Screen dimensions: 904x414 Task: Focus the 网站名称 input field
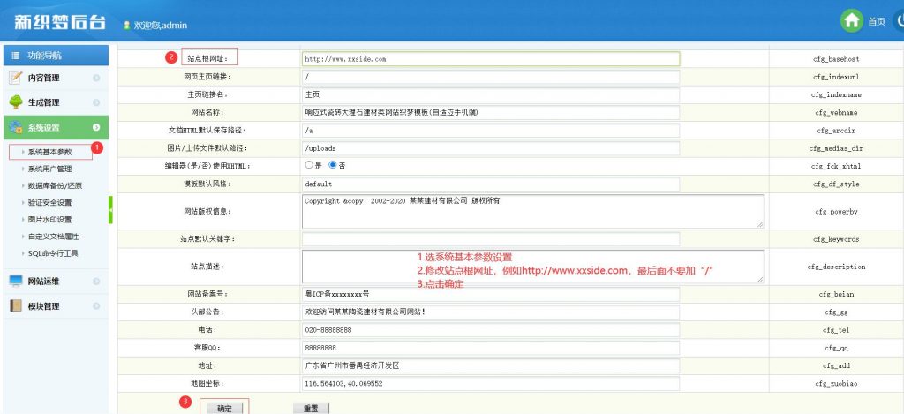coord(491,112)
